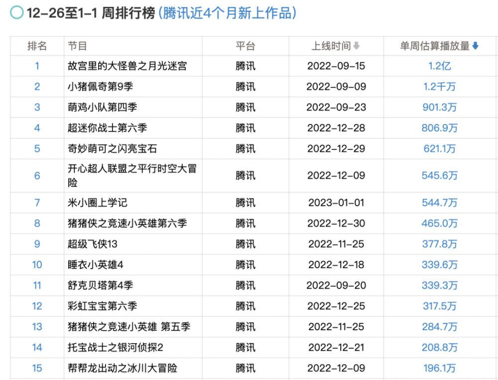The image size is (498, 380).
Task: Open the 284.7万 play count link
Action: tap(440, 327)
